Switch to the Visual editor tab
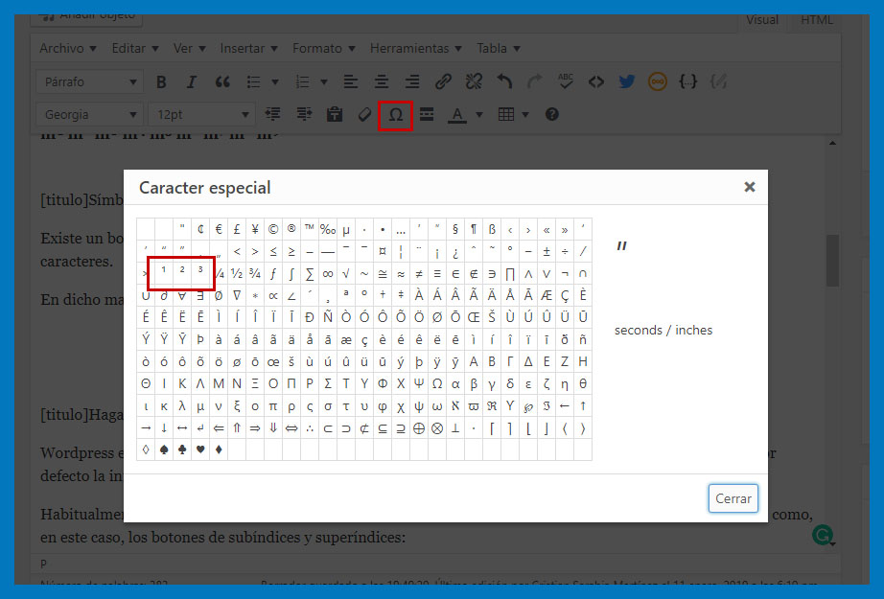Viewport: 884px width, 599px height. pos(761,20)
